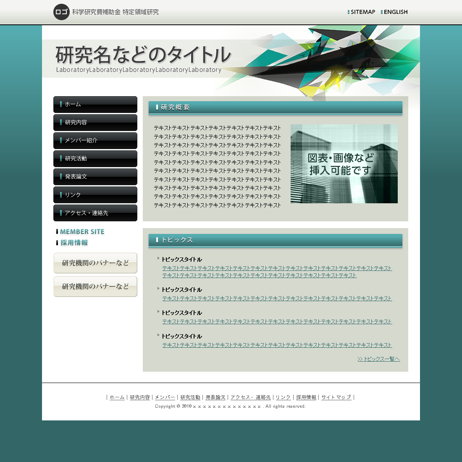Click the lower 研究機関のバナーなど banner
The image size is (462, 462).
(95, 287)
